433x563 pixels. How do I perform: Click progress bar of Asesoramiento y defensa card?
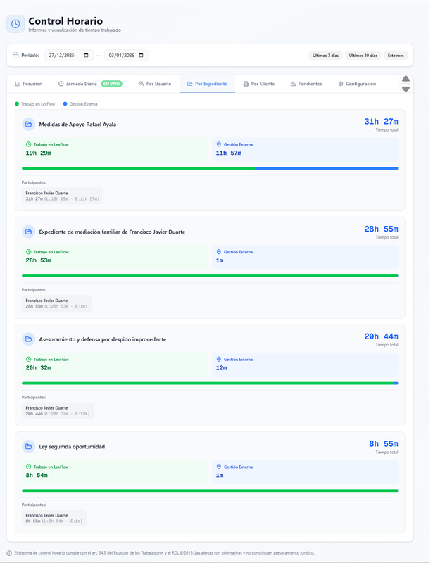pyautogui.click(x=210, y=383)
